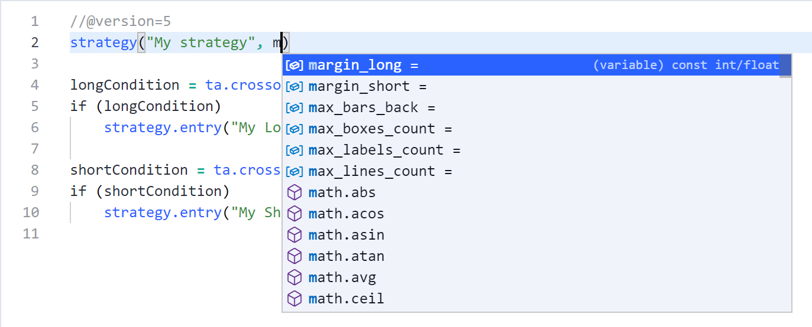The height and width of the screenshot is (327, 812).
Task: Pick max_bars_back suggestion
Action: click(536, 107)
